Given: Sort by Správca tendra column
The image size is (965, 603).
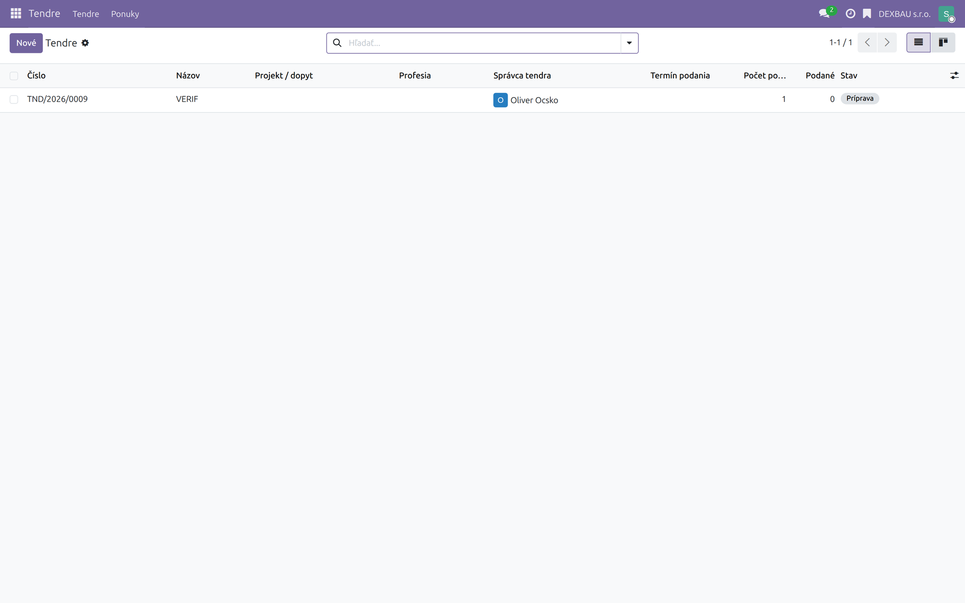Looking at the screenshot, I should (522, 75).
